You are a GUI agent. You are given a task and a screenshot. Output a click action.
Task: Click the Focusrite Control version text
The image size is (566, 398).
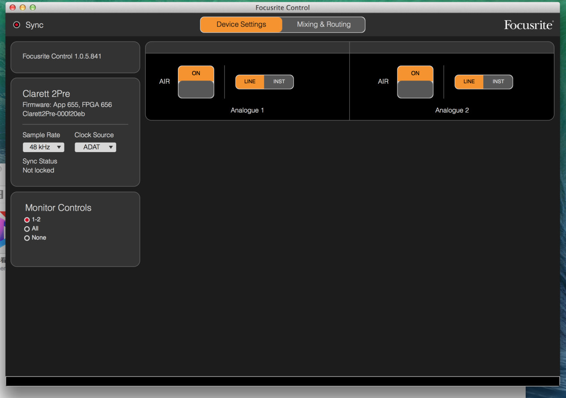(62, 56)
